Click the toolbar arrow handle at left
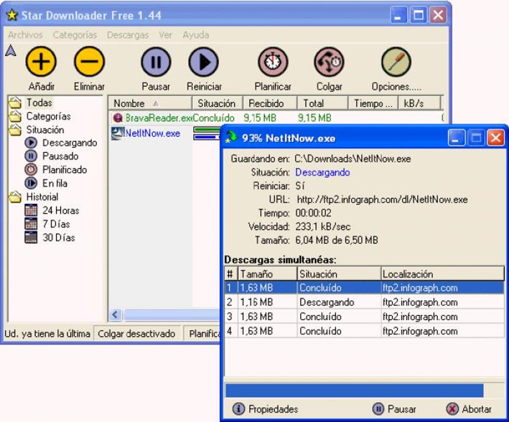The height and width of the screenshot is (422, 509). [10, 50]
